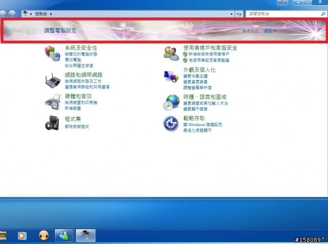Viewport: 328px width, 244px height.
Task: Open the orange headphones player on the taskbar
Action: click(44, 235)
